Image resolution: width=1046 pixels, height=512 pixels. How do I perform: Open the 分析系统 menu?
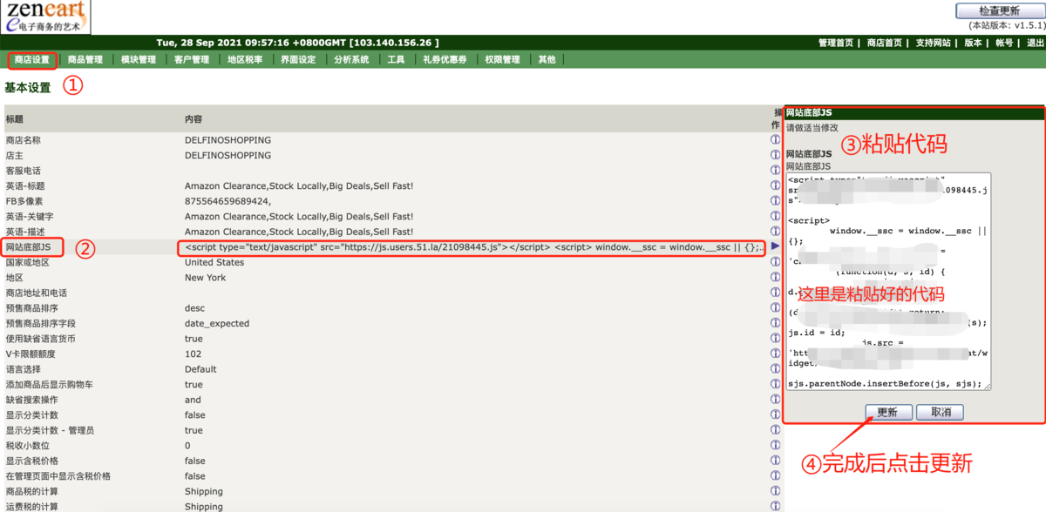(351, 60)
